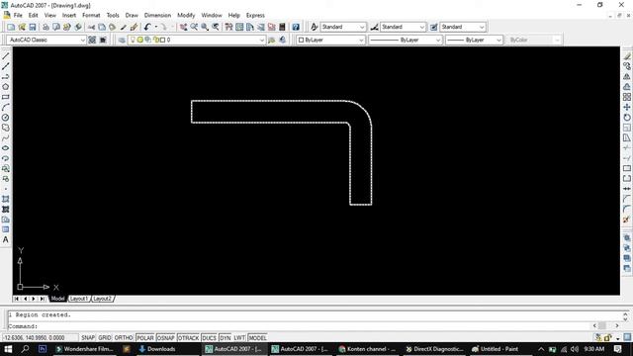Switch to the Layout2 tab

[102, 299]
